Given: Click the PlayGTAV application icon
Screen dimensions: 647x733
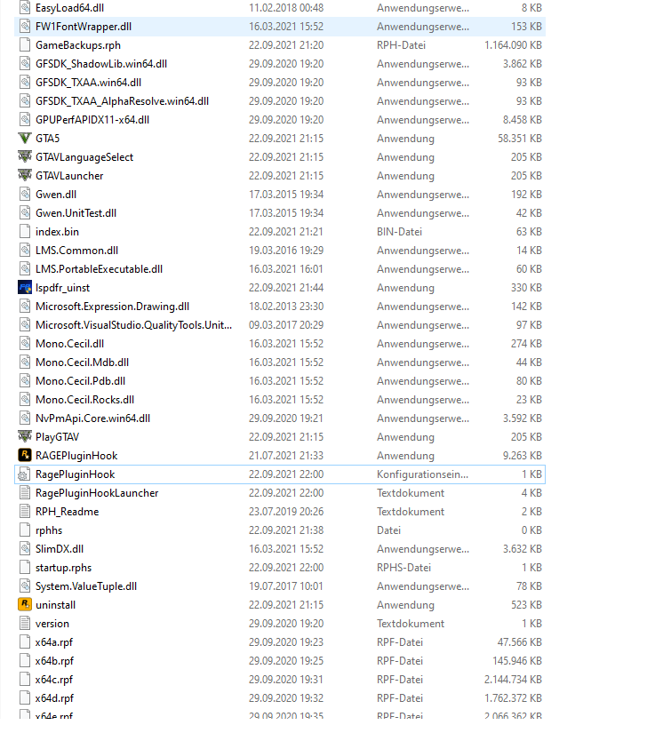Looking at the screenshot, I should tap(25, 436).
